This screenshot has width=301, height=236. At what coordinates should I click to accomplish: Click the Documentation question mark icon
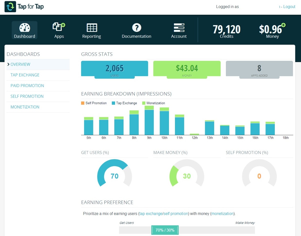[136, 27]
